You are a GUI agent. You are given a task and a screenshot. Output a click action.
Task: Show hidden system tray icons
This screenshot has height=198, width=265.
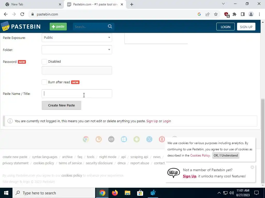pos(219,193)
